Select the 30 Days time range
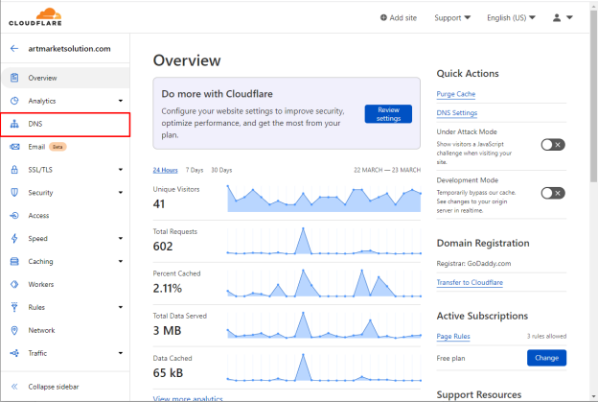This screenshot has width=598, height=402. pos(221,170)
